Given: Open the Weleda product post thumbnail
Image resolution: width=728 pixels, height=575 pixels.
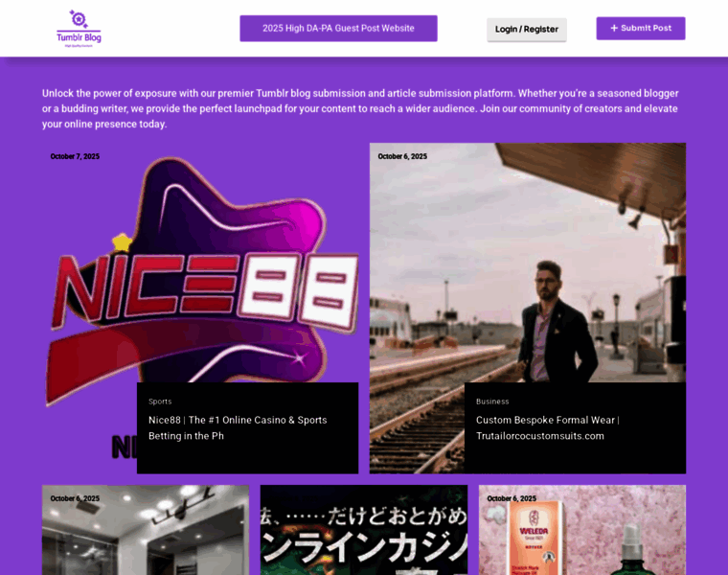Looking at the screenshot, I should [x=582, y=530].
